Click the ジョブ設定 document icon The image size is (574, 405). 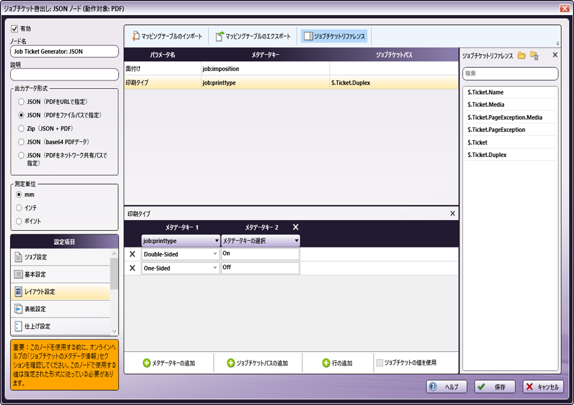click(18, 257)
